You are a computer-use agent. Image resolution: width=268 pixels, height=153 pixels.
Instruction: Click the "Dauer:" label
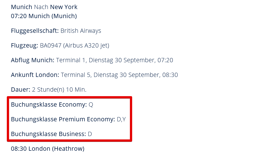point(20,90)
